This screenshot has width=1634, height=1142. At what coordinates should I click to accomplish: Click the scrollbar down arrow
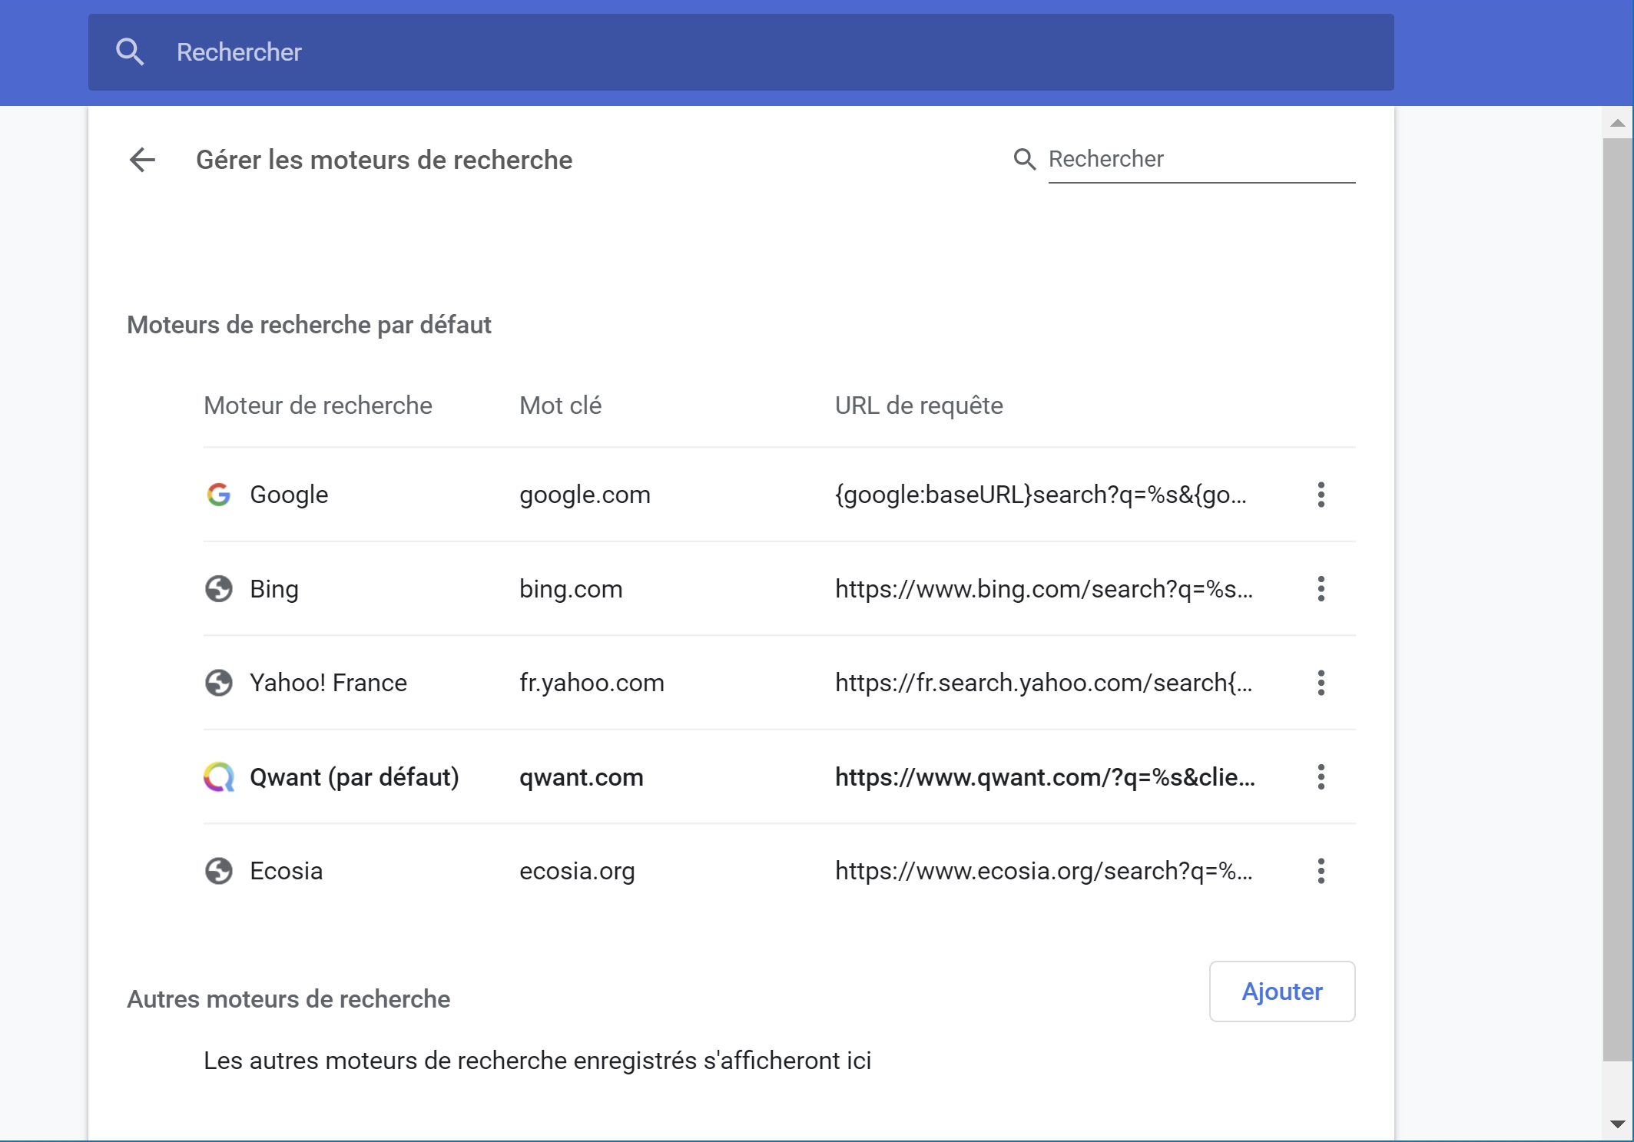pyautogui.click(x=1618, y=1125)
